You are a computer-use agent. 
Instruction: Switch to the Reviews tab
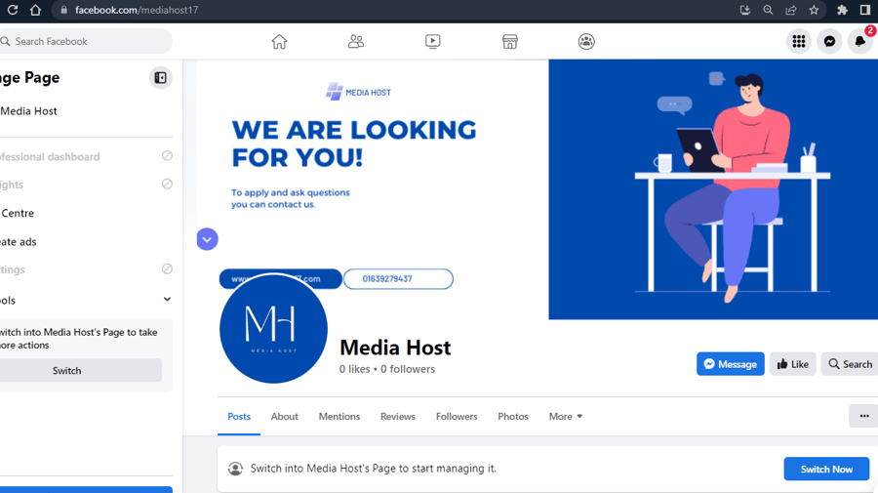point(398,416)
